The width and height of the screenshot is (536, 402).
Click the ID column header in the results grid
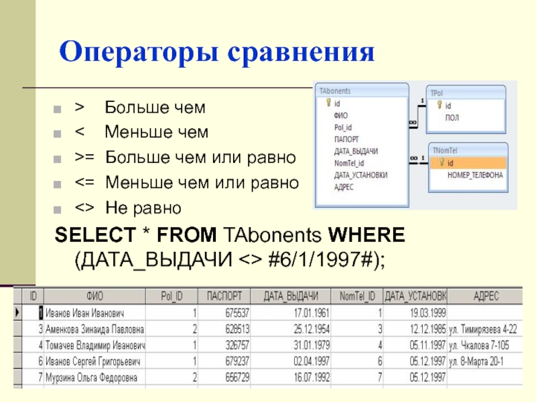(33, 296)
